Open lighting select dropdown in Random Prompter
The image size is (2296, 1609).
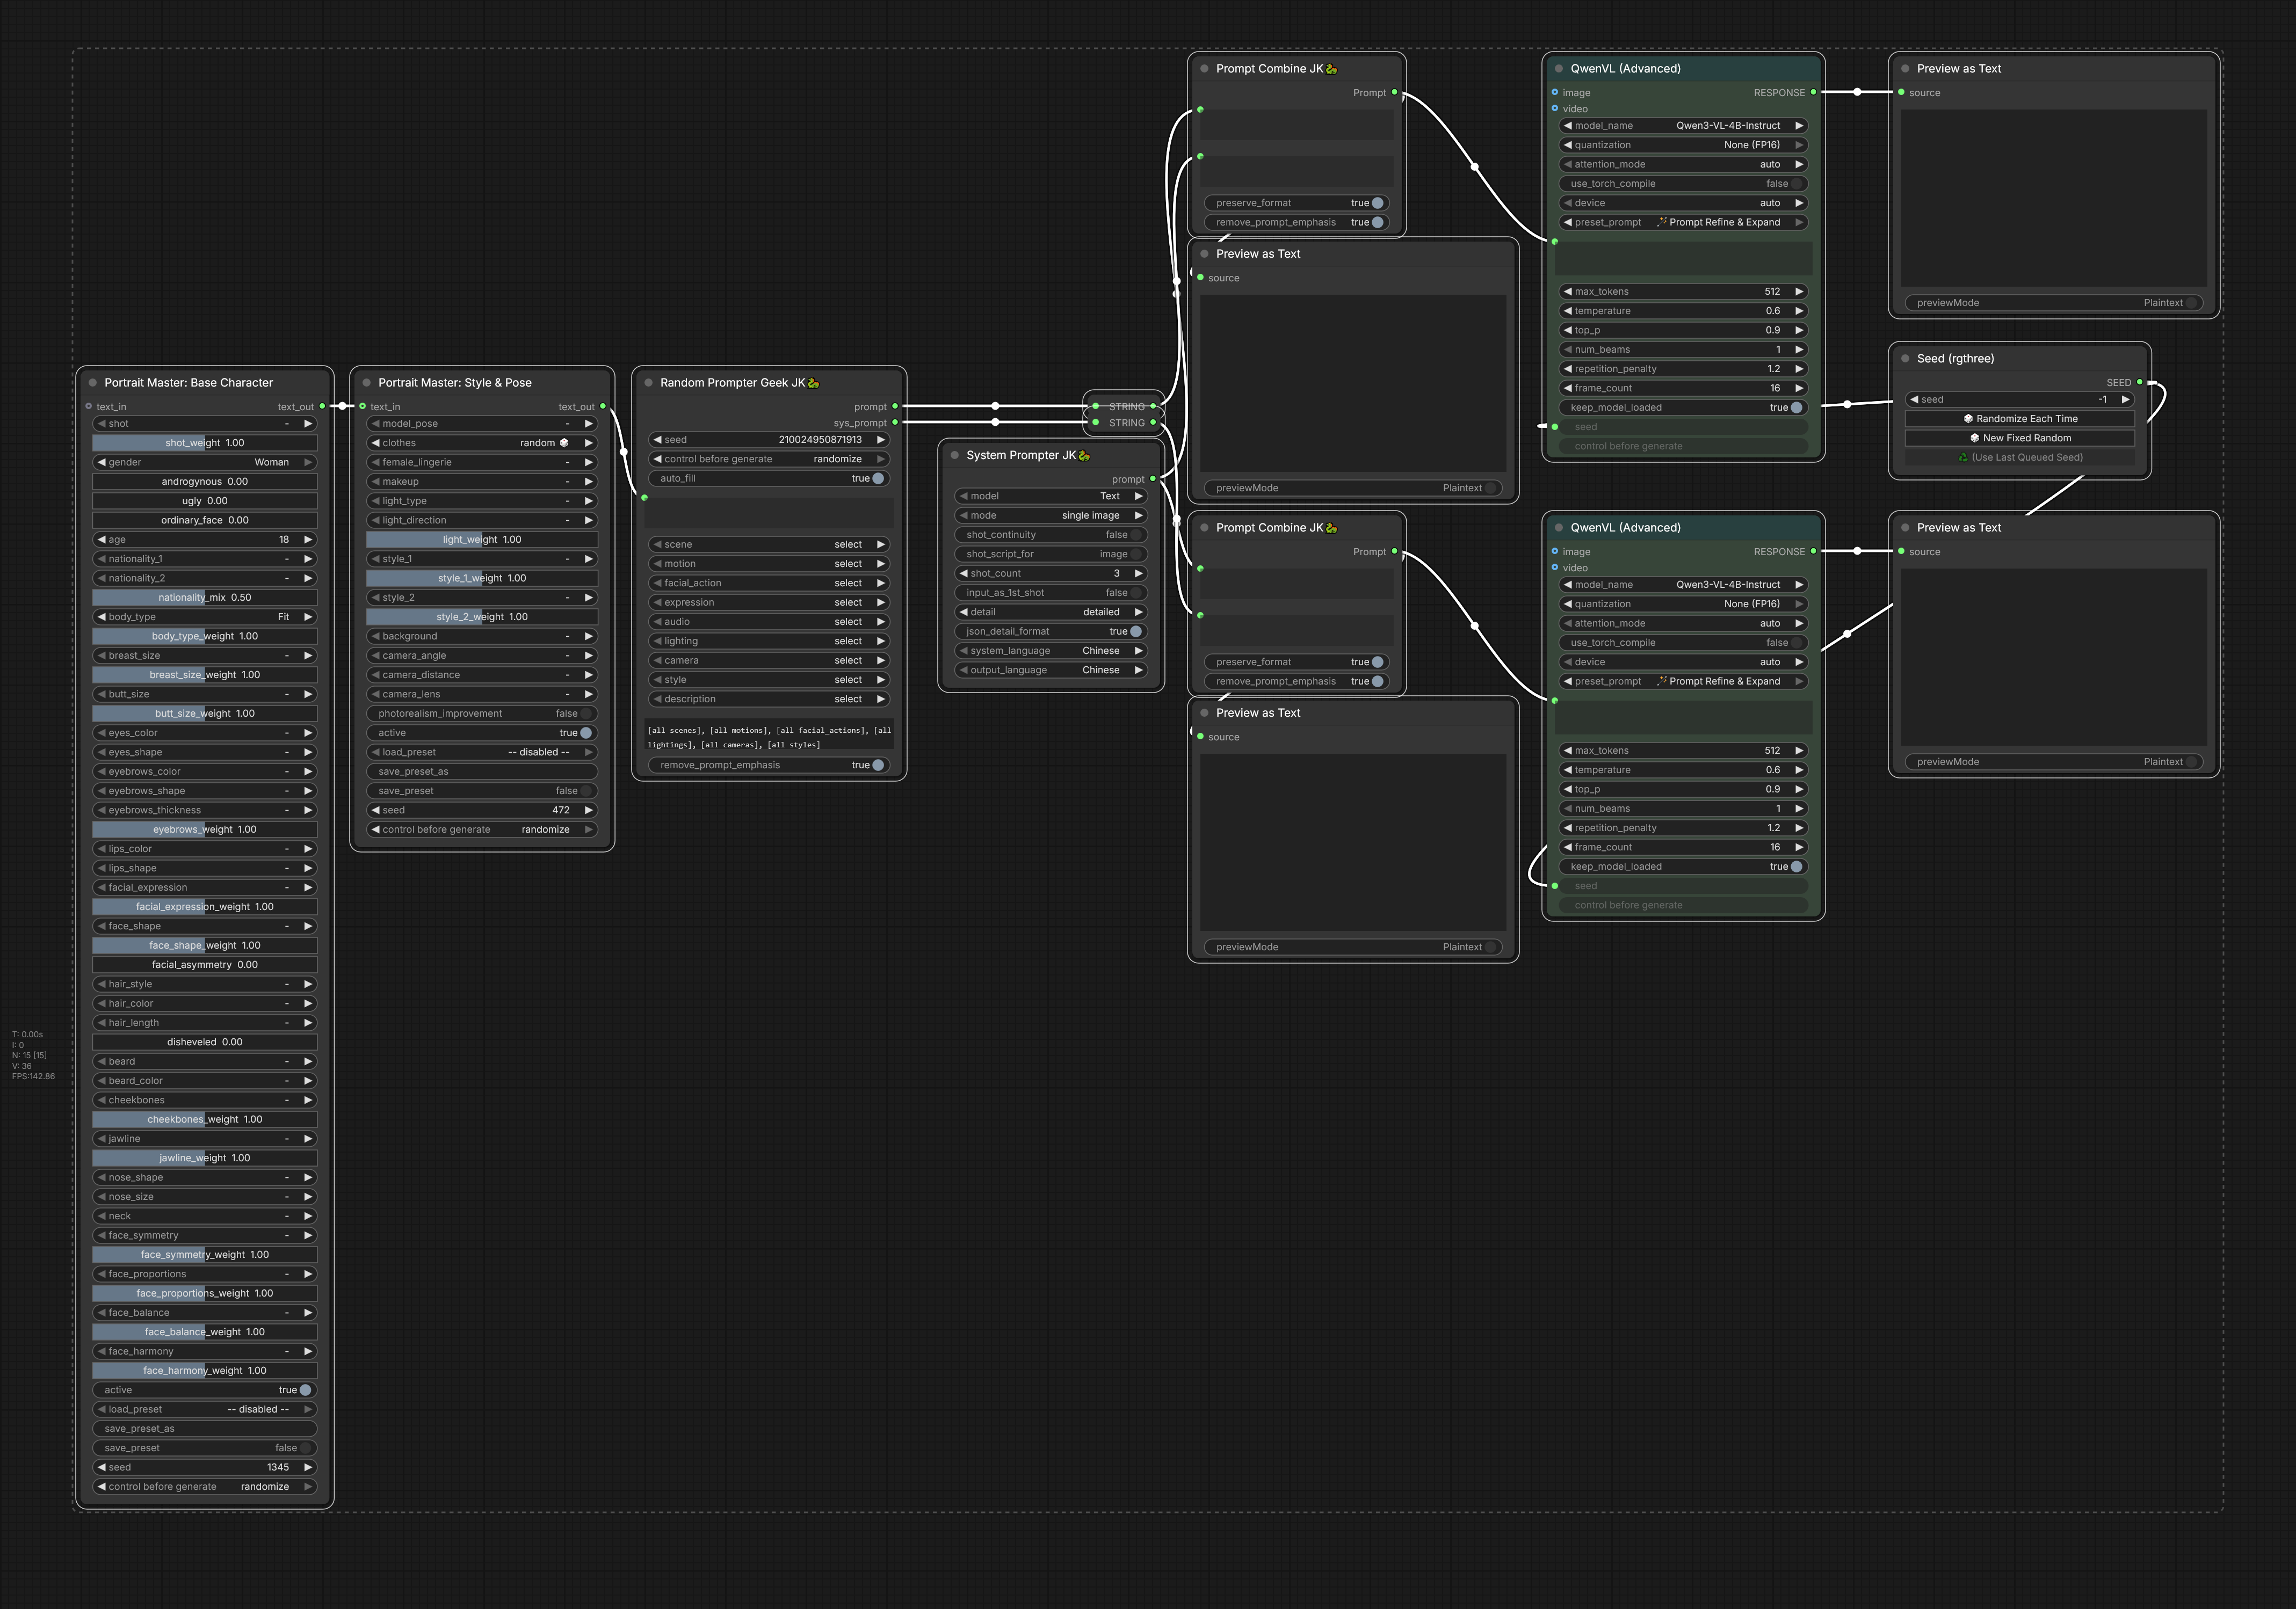[768, 640]
